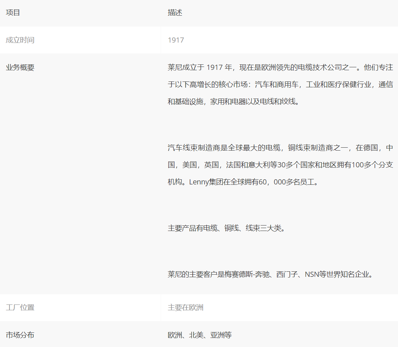Click the sentence 主要产品有电缆、铜线、线束三大类
Viewport: 398px width, 347px height.
pyautogui.click(x=226, y=228)
